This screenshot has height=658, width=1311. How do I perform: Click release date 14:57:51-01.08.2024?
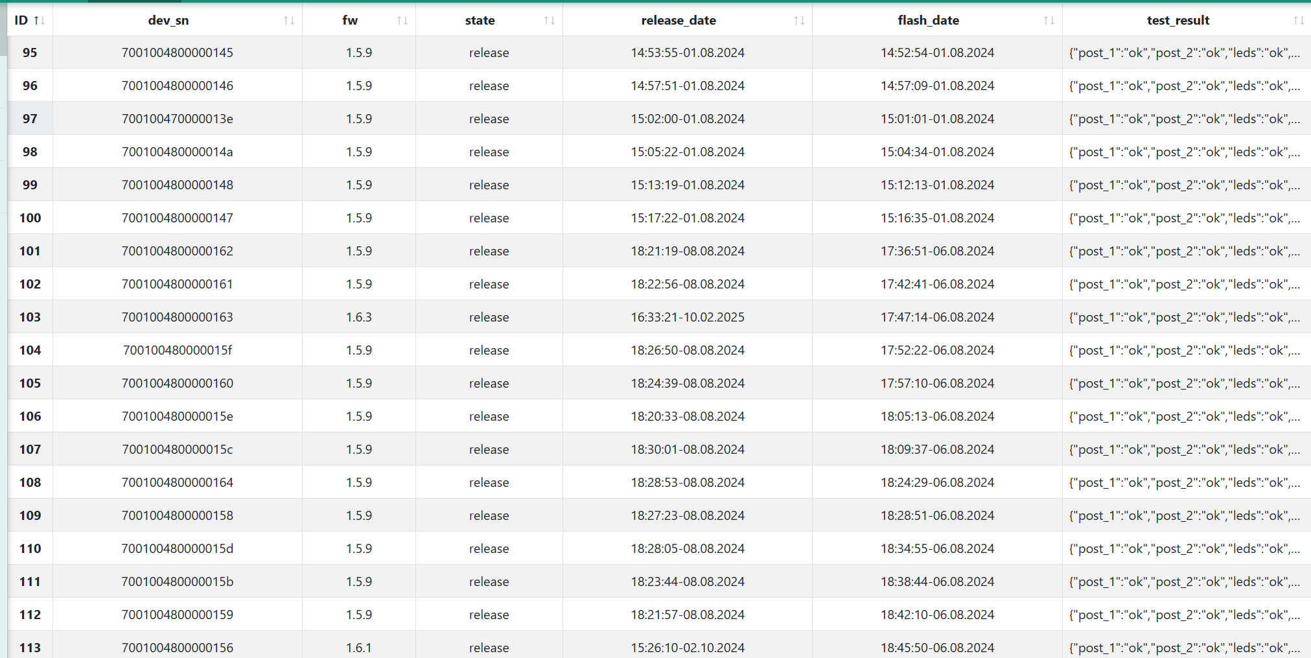pyautogui.click(x=688, y=86)
